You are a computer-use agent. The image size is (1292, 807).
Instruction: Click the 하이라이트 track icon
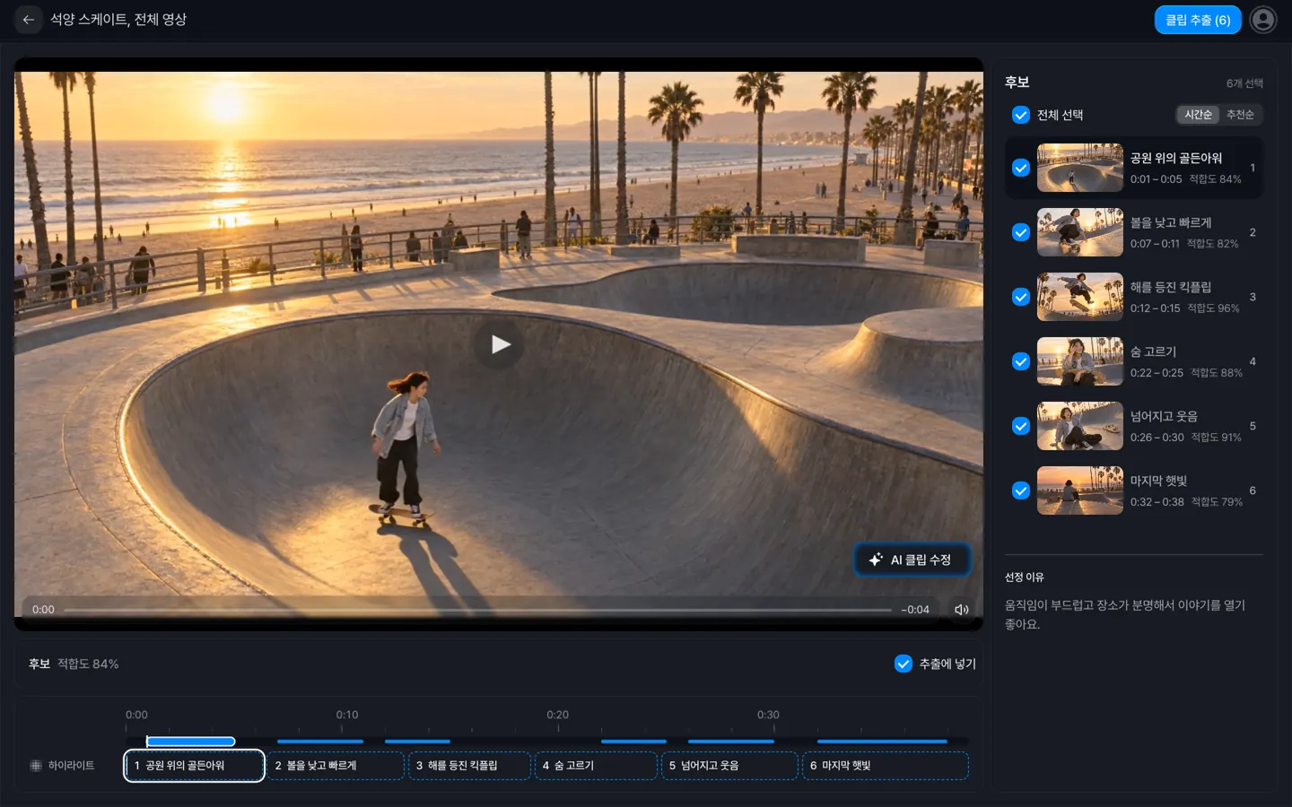(x=36, y=766)
